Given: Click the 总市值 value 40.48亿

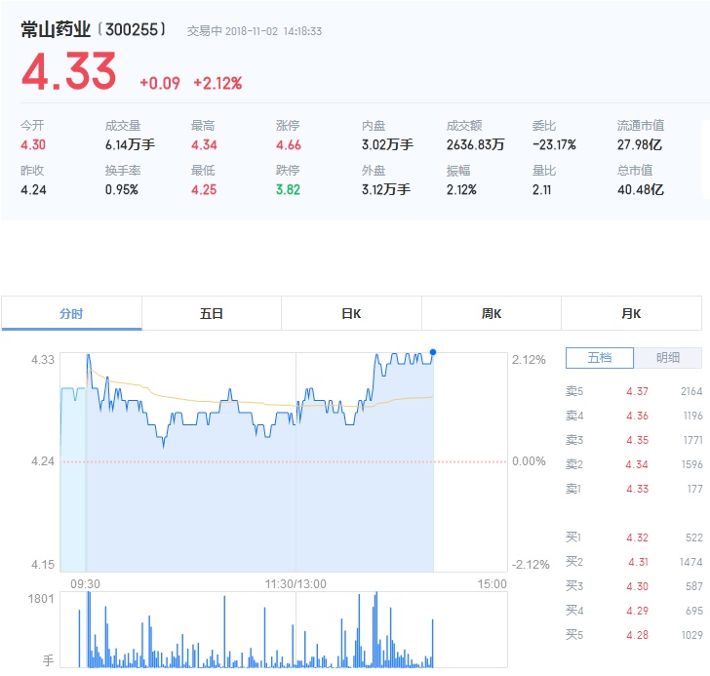Looking at the screenshot, I should coord(640,189).
